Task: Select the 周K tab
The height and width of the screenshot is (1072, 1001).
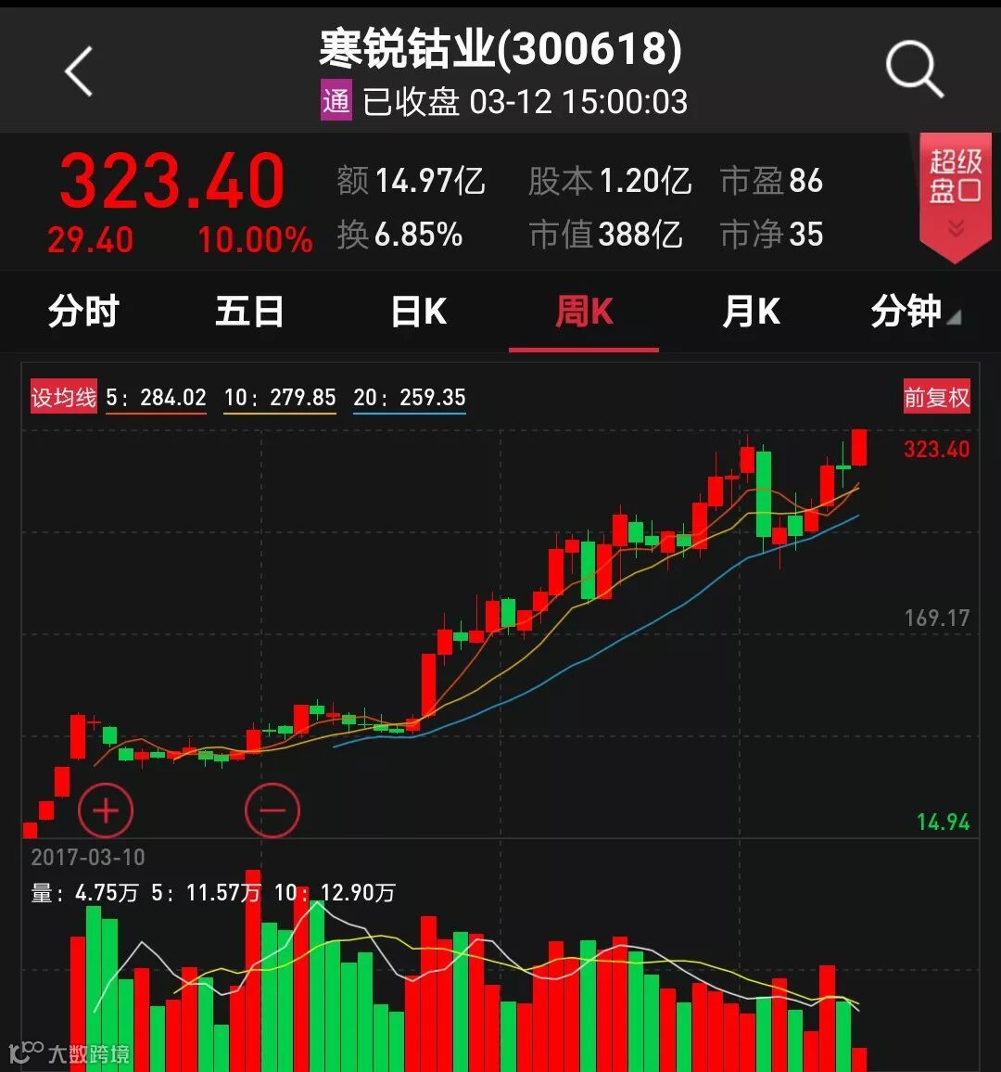Action: point(584,312)
